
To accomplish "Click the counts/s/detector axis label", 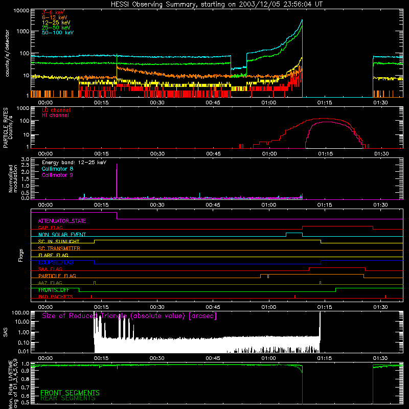I will [7, 53].
